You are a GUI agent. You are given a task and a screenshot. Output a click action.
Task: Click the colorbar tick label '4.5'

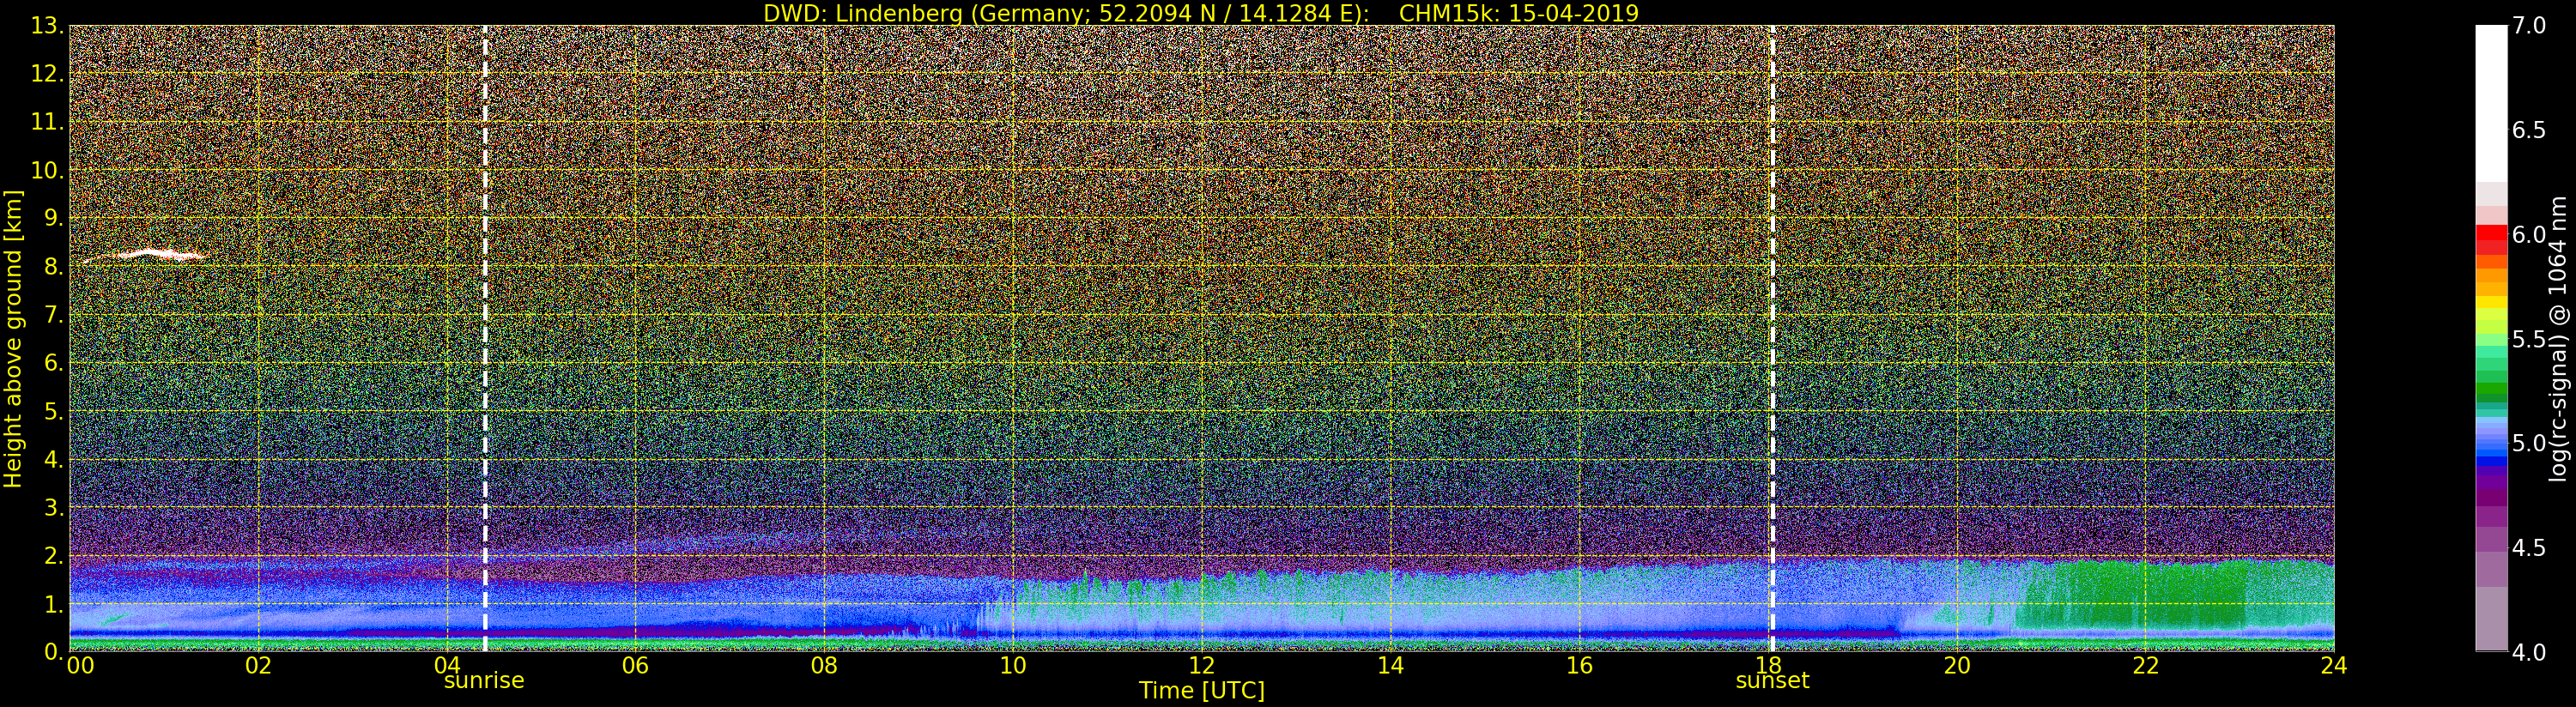tap(2529, 548)
